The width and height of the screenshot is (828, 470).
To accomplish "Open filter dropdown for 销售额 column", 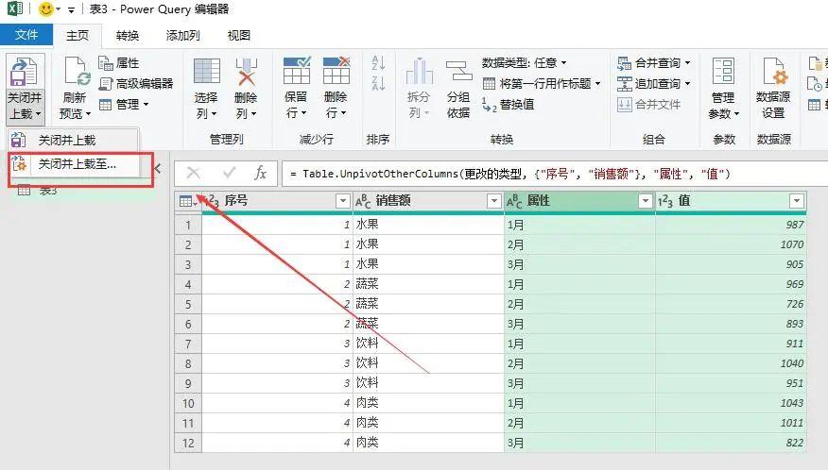I will pyautogui.click(x=493, y=201).
